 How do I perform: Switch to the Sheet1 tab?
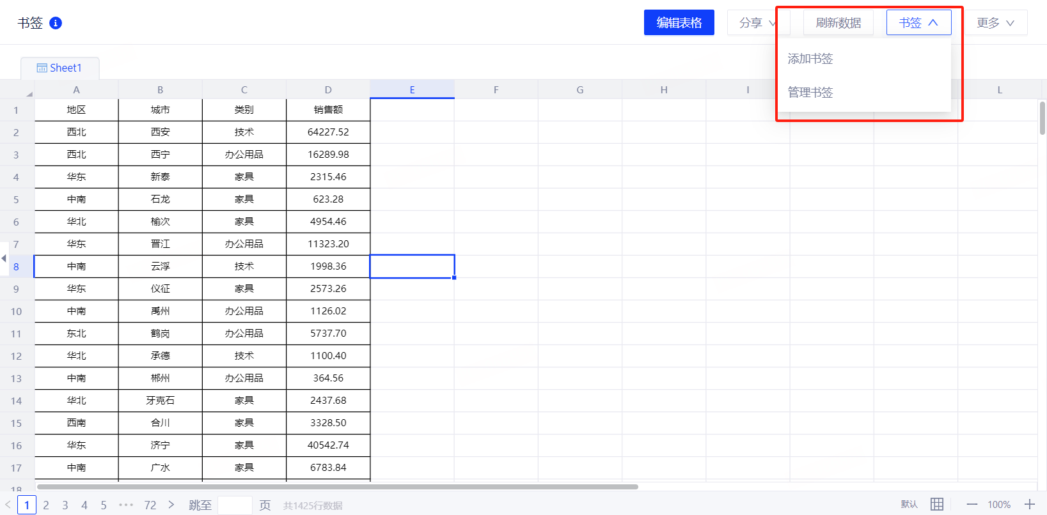[60, 68]
